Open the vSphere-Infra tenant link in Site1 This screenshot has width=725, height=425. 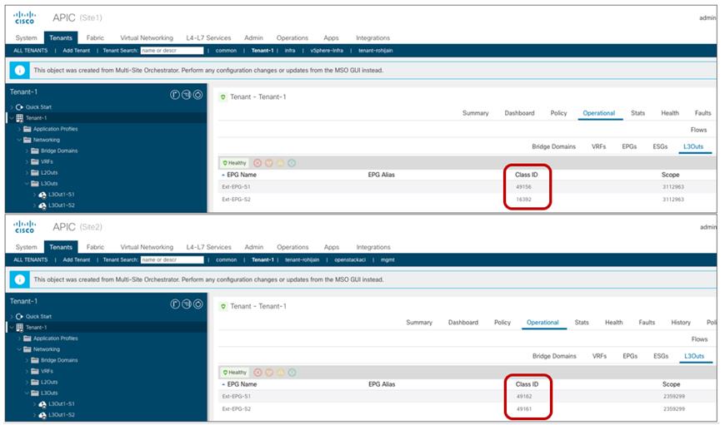(327, 51)
